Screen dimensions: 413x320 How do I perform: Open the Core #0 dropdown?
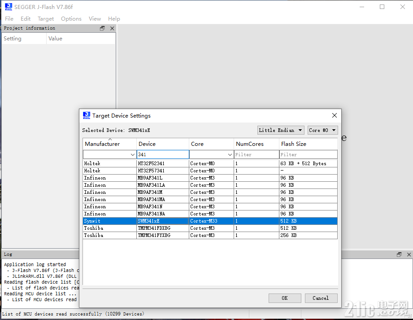[323, 130]
